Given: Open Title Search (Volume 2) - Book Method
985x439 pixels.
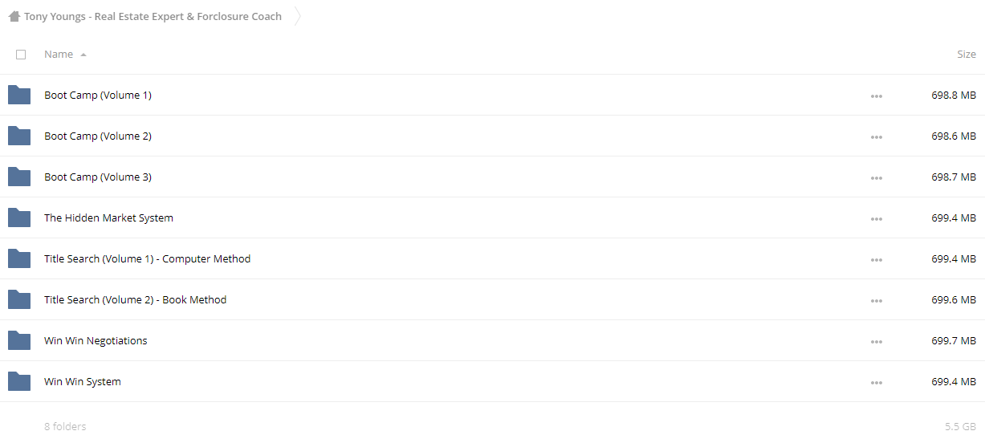Looking at the screenshot, I should [136, 300].
